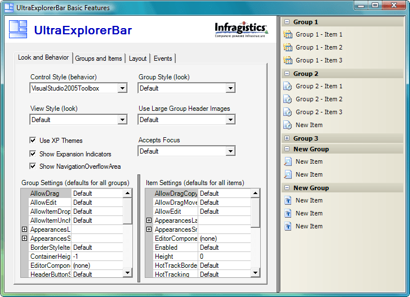This screenshot has width=410, height=297.
Task: Select Group 1 - Item 2 label
Action: pos(319,47)
